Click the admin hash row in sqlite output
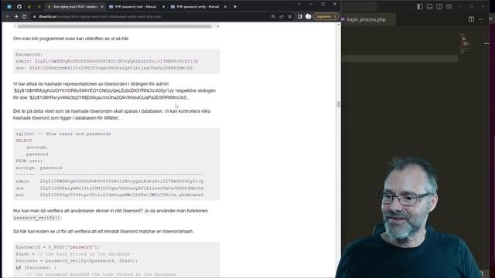 tap(110, 181)
